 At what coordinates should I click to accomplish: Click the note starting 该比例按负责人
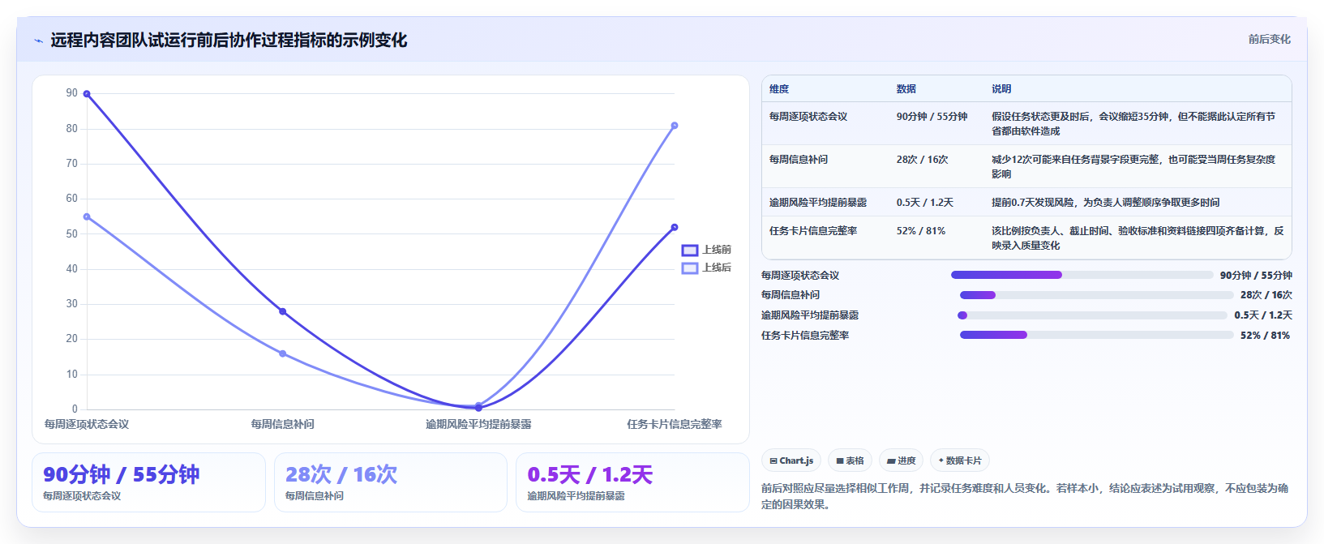(x=1138, y=238)
